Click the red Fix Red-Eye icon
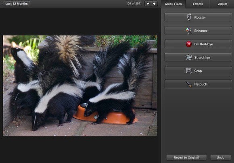 pos(189,44)
